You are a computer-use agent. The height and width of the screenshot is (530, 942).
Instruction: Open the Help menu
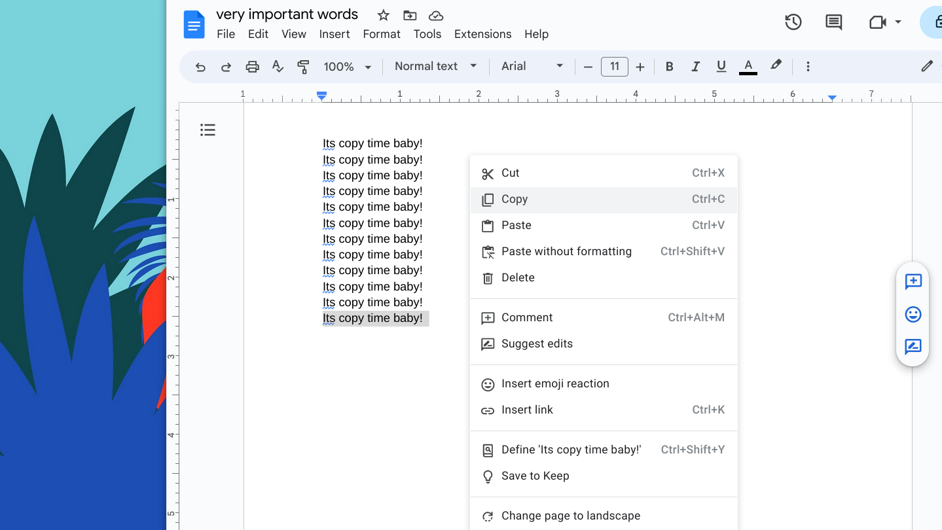coord(536,34)
